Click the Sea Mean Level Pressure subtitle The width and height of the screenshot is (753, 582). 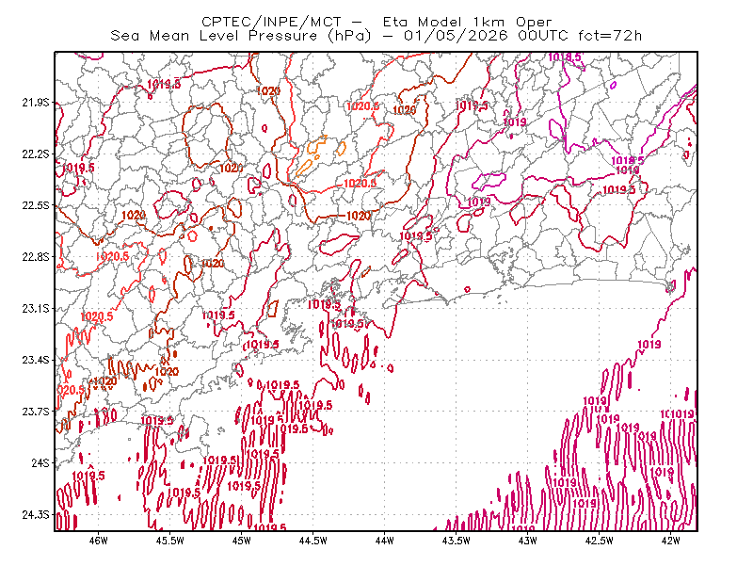(376, 36)
